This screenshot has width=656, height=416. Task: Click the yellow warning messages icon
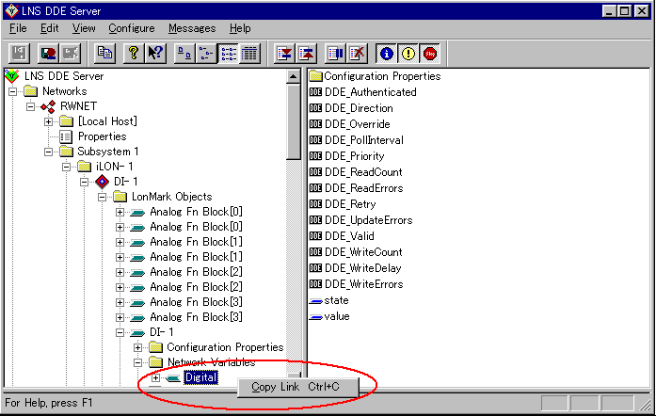(408, 54)
